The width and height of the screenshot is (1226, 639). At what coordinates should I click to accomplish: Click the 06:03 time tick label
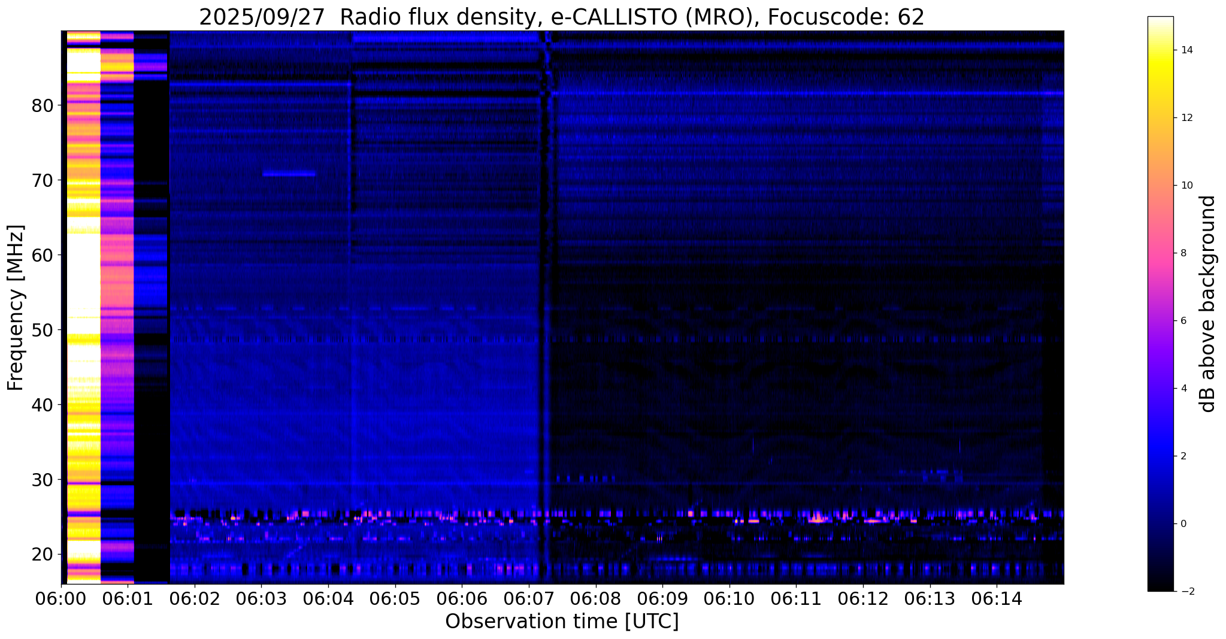(x=261, y=598)
